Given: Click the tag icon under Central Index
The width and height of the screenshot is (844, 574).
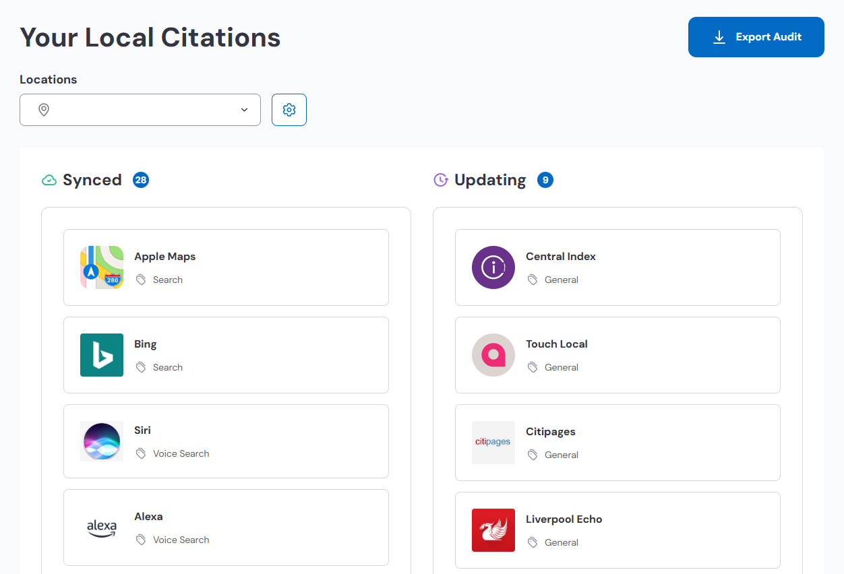Looking at the screenshot, I should 533,280.
